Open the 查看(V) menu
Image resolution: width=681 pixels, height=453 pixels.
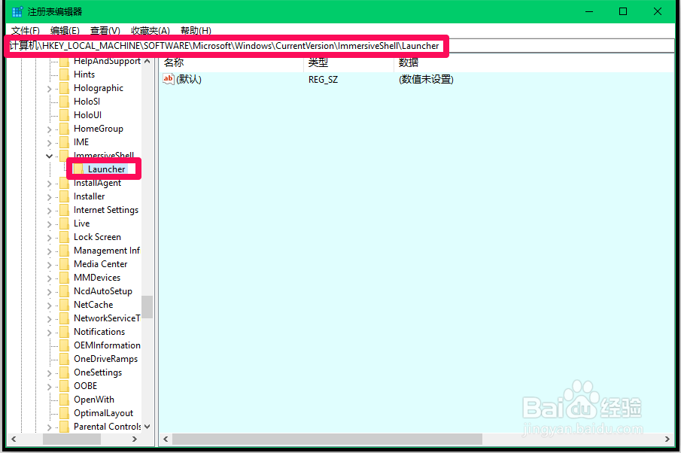(x=105, y=30)
